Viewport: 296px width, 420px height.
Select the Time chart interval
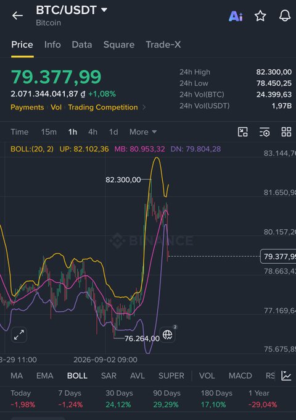pos(20,132)
